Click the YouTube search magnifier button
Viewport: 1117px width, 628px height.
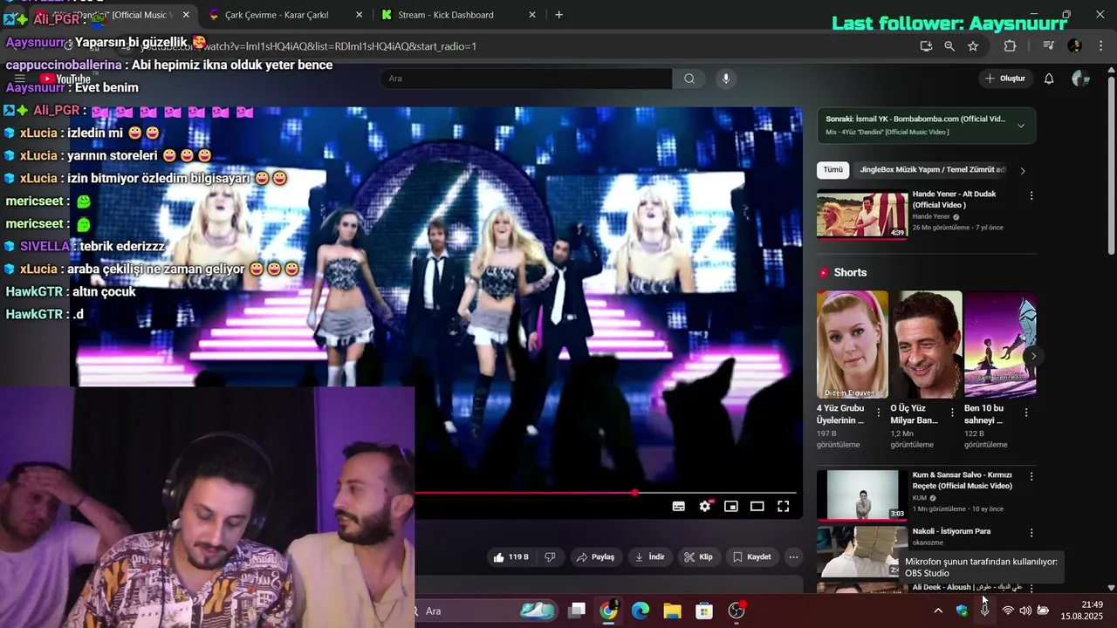click(689, 78)
